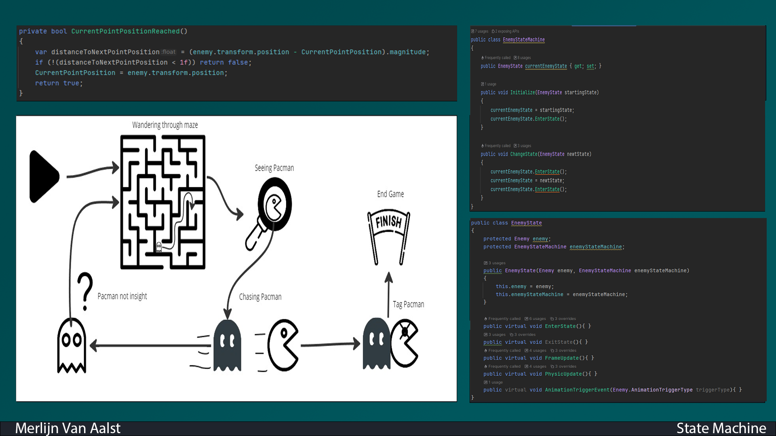Click the '2 exposing APIs' hint link
The image size is (776, 436).
click(507, 31)
